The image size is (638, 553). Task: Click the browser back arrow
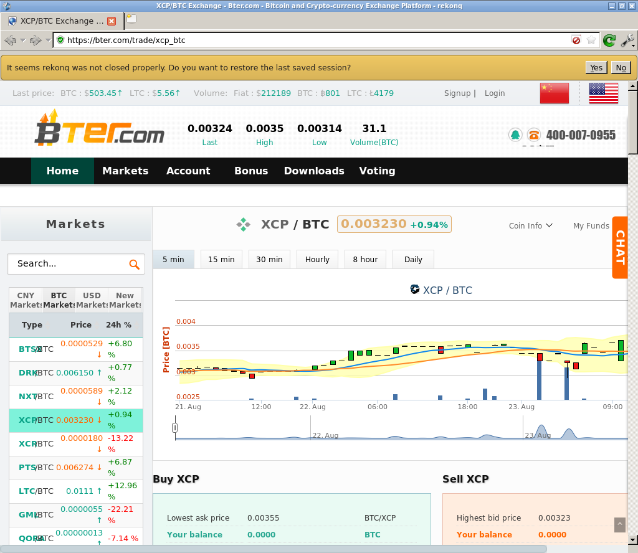pos(10,40)
